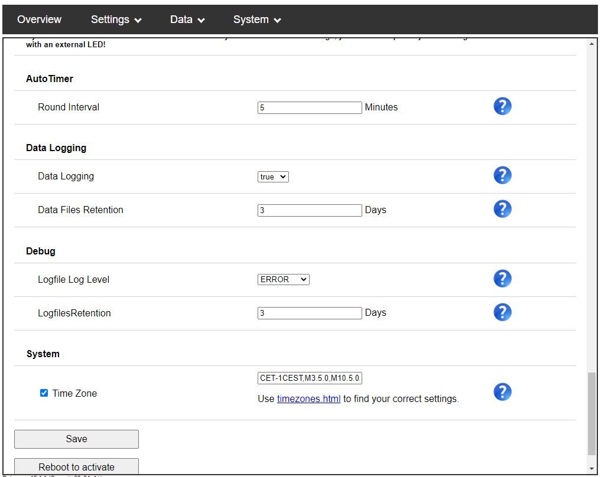Open help for Round Interval setting
This screenshot has width=608, height=477.
[x=502, y=106]
